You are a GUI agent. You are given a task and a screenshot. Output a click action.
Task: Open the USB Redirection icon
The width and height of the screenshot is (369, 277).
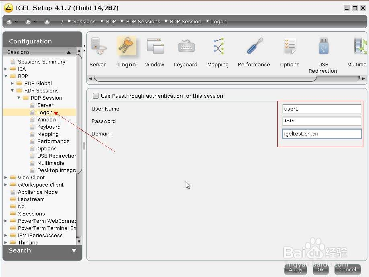coord(323,46)
